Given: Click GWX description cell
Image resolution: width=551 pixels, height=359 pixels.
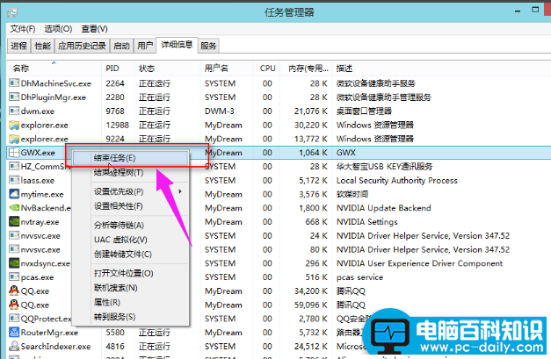Looking at the screenshot, I should [x=345, y=153].
